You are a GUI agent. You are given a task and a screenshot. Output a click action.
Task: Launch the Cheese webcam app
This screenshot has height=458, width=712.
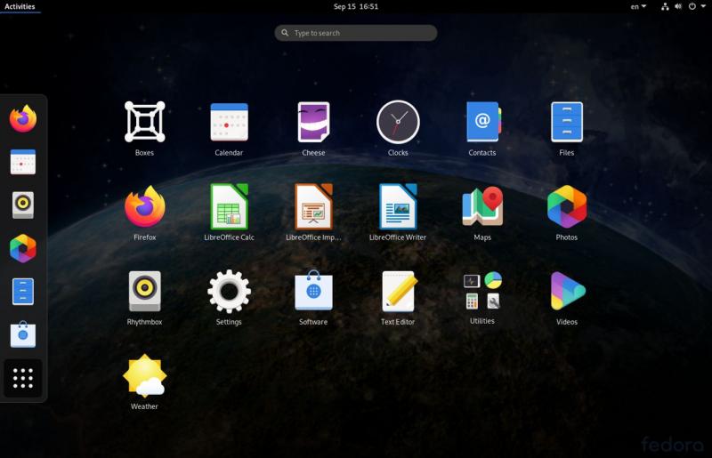(313, 123)
